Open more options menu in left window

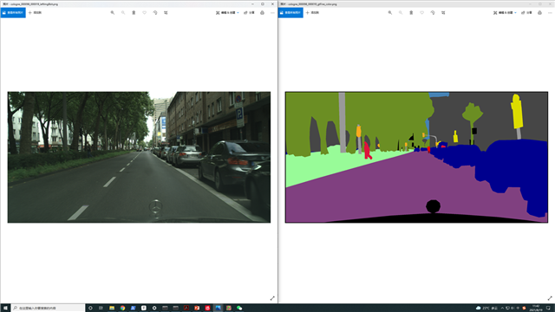(x=272, y=13)
